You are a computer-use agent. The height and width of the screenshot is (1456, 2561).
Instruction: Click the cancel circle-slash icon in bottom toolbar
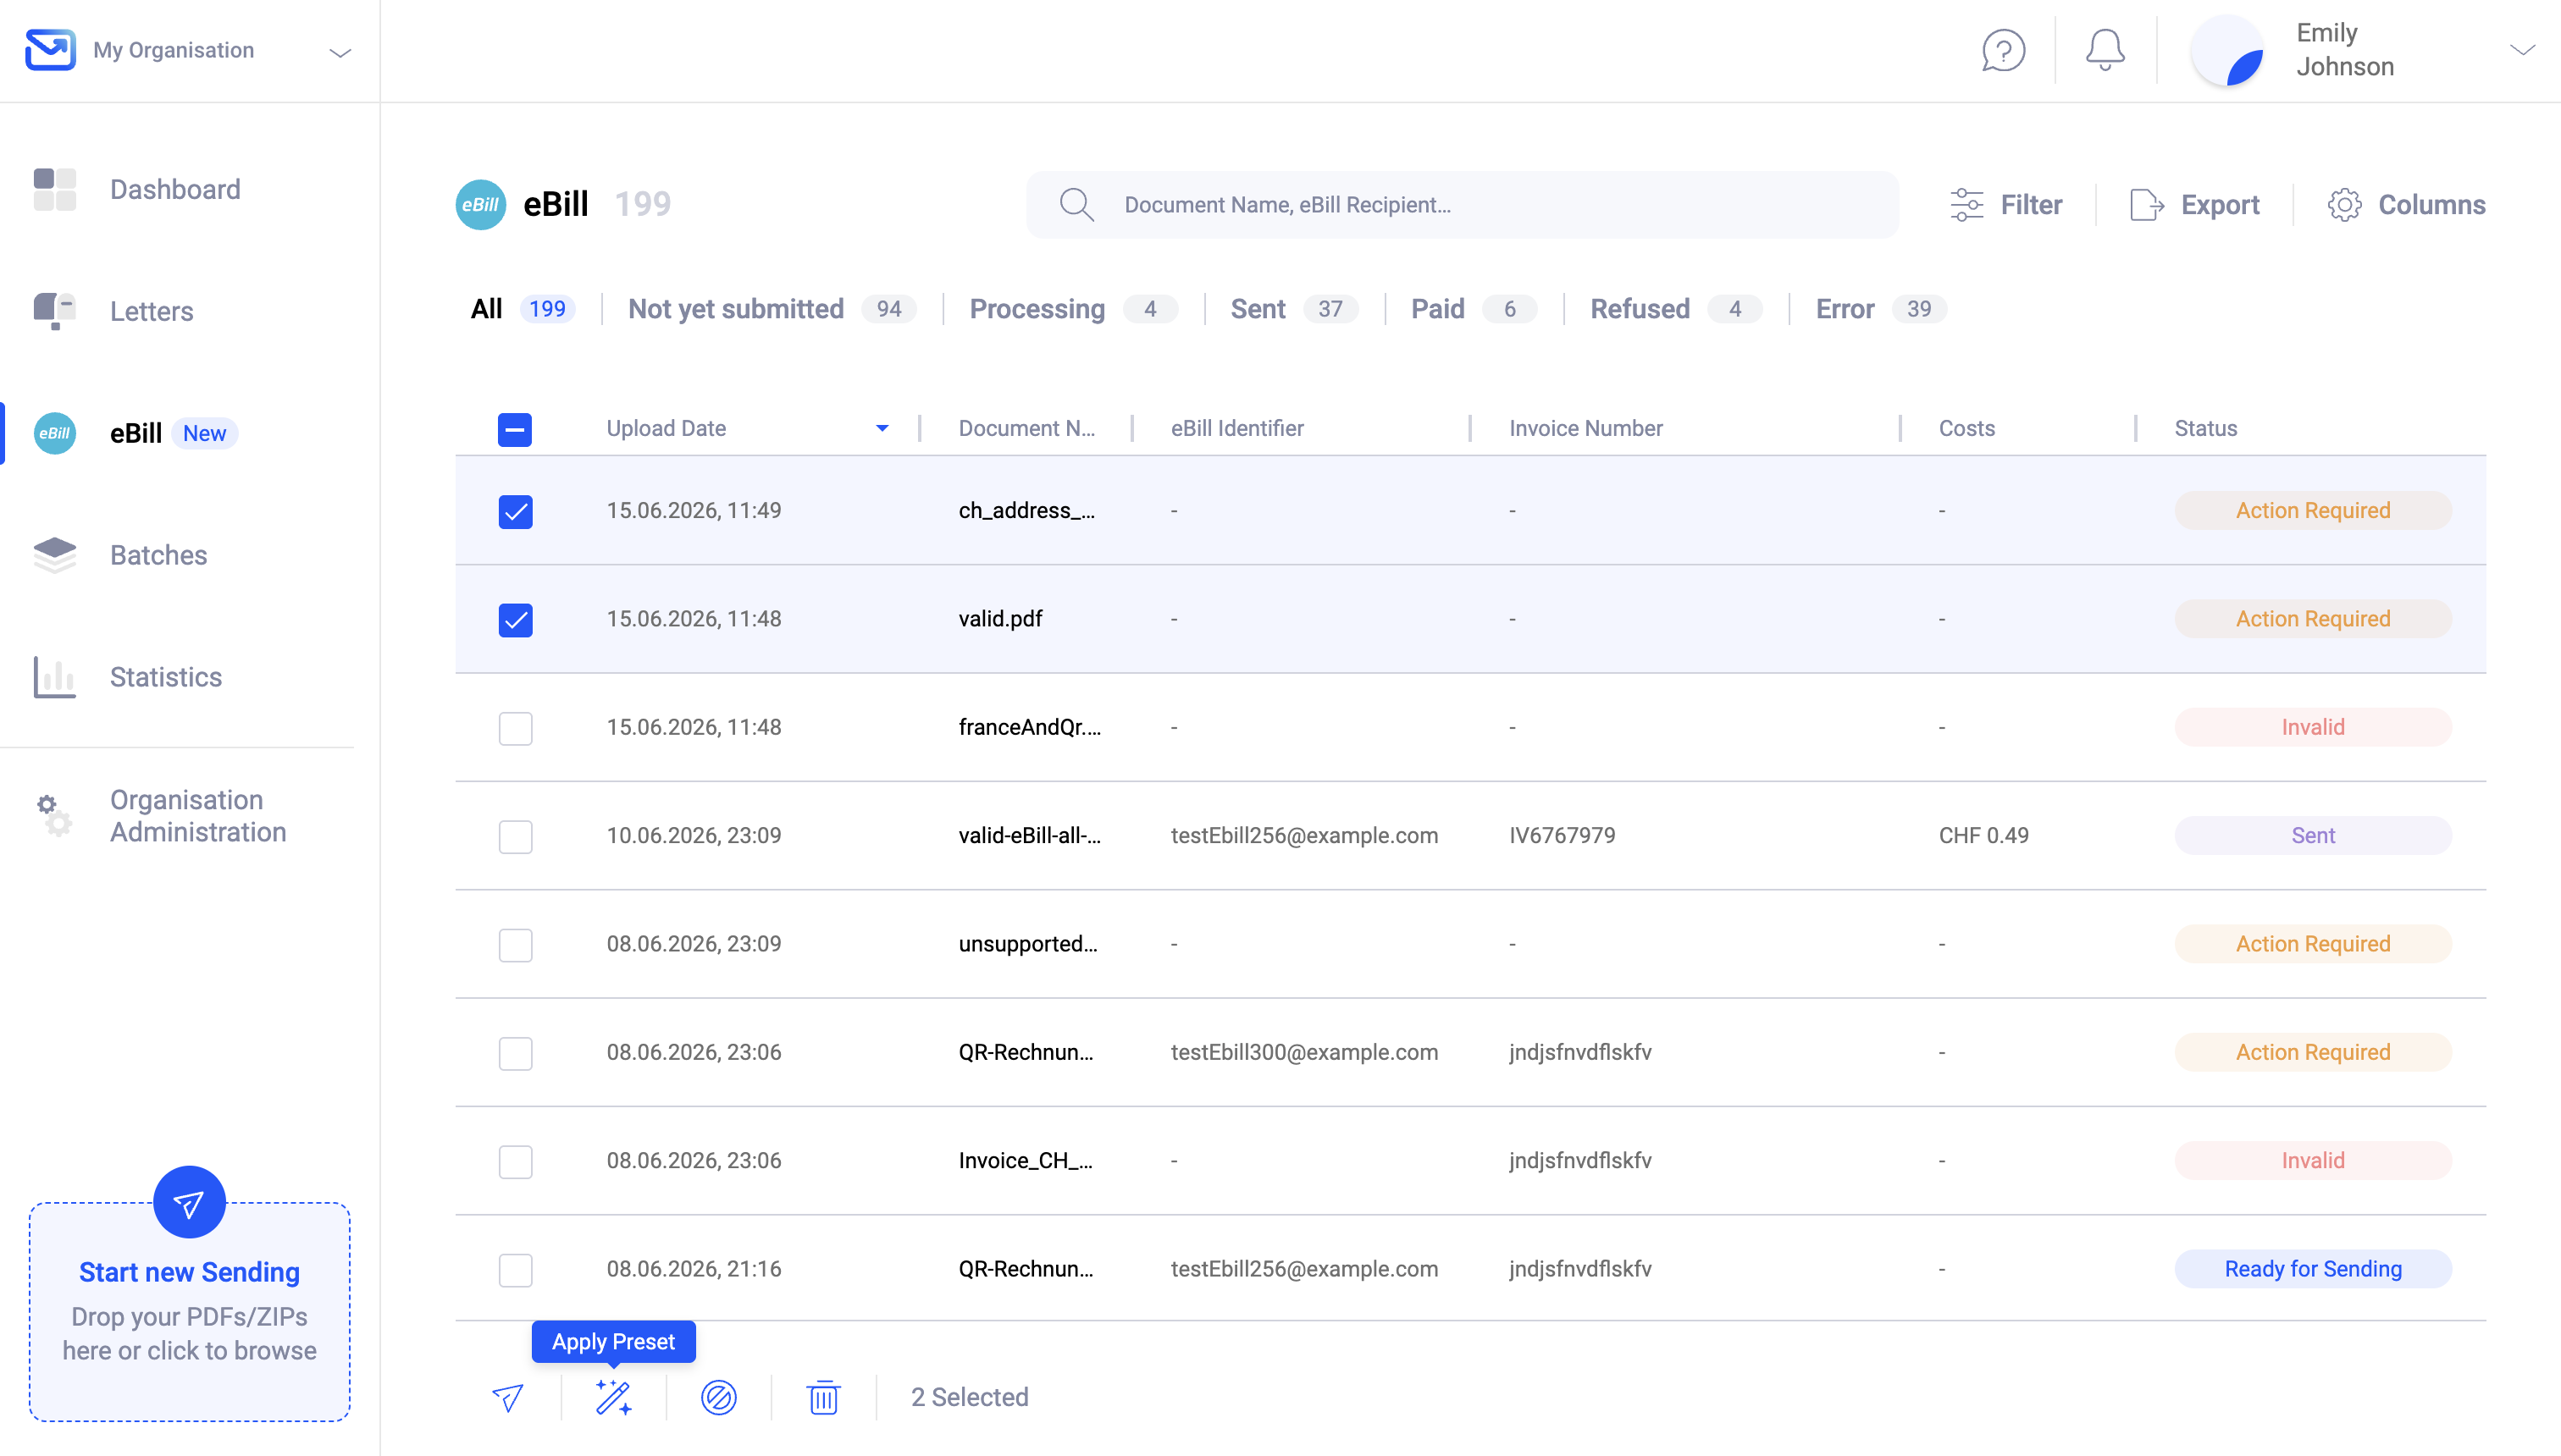718,1397
